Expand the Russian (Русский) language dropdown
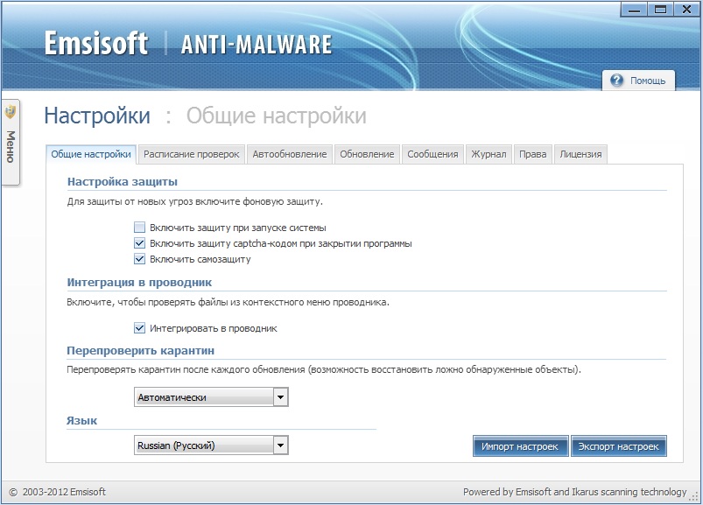This screenshot has width=703, height=505. 211,445
